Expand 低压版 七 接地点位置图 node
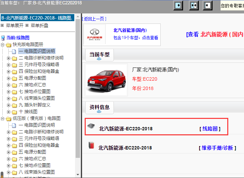Screen dimensions: 244x178 point(8,166)
